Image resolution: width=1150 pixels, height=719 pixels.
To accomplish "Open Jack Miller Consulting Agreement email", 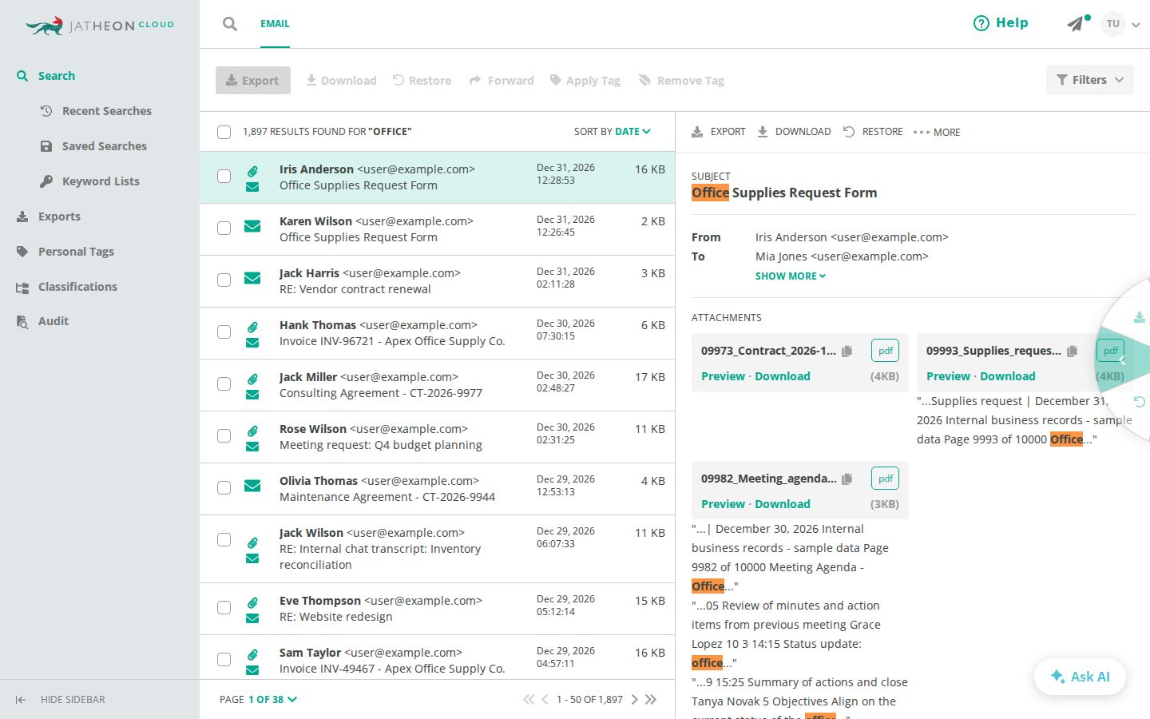I will click(x=437, y=385).
